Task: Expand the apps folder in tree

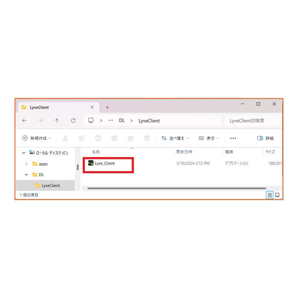Action: click(x=26, y=164)
